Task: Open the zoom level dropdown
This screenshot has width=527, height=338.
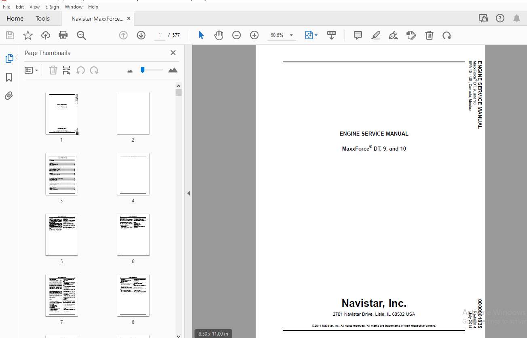Action: (x=291, y=35)
